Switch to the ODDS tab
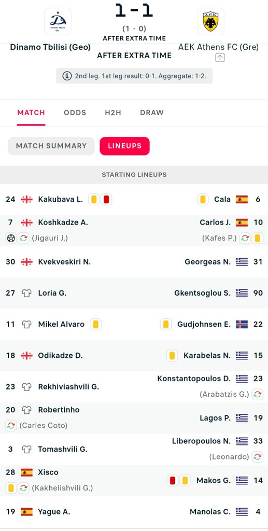 pos(75,113)
